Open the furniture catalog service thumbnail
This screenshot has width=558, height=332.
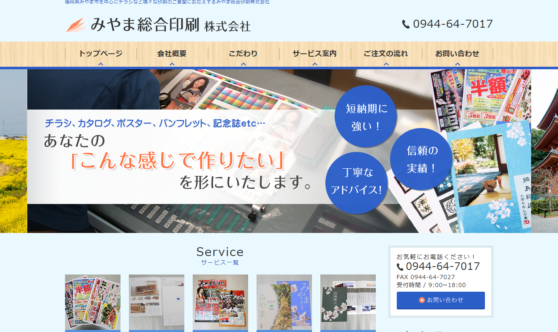(x=157, y=302)
